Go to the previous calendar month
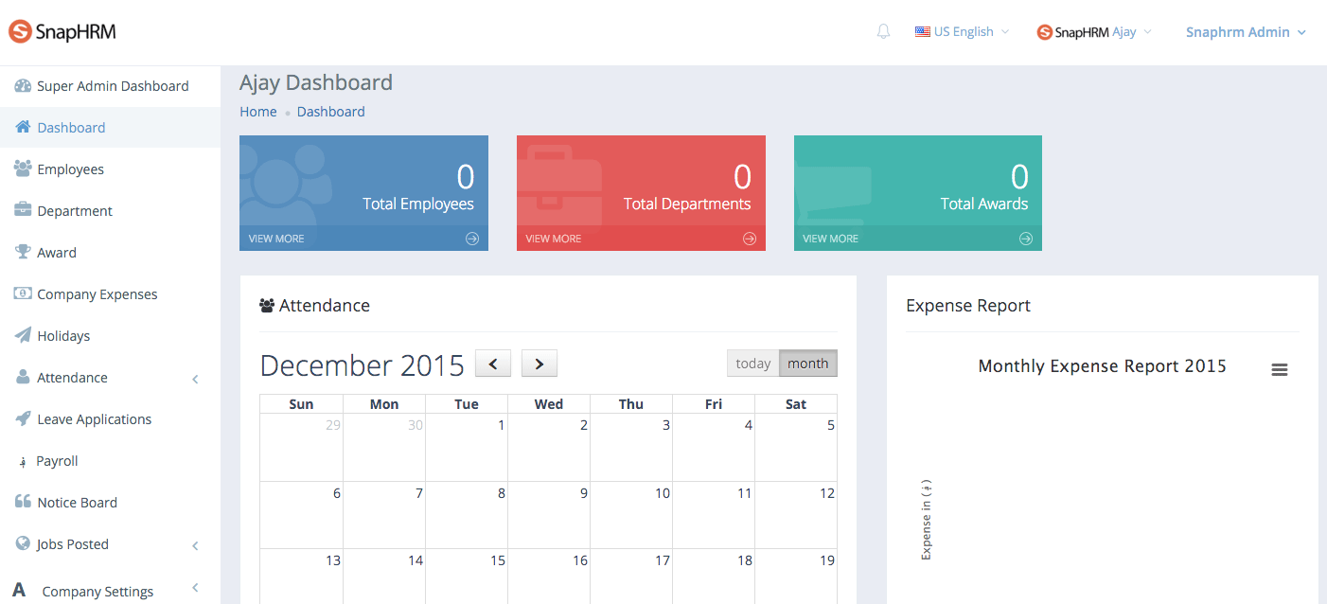1327x604 pixels. pos(492,364)
